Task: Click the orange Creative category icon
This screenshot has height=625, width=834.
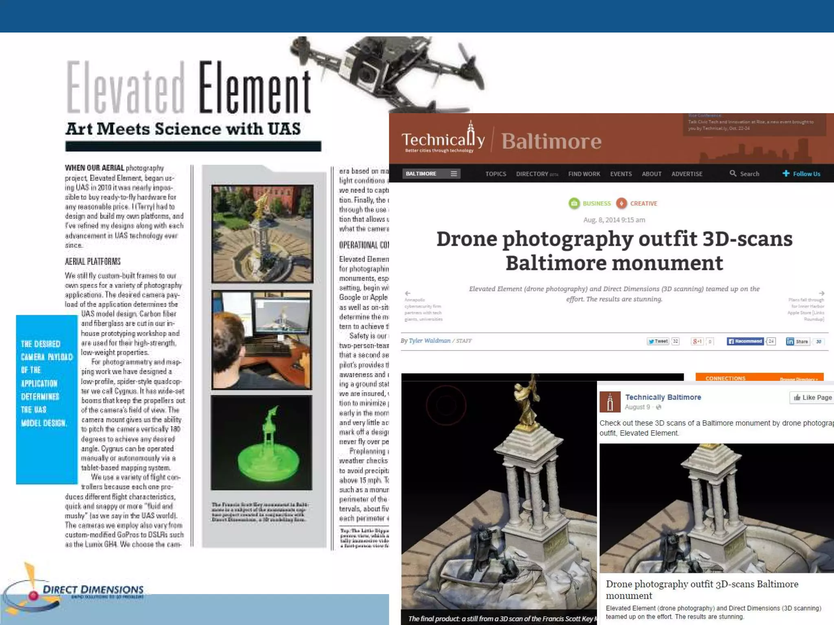Action: (621, 203)
